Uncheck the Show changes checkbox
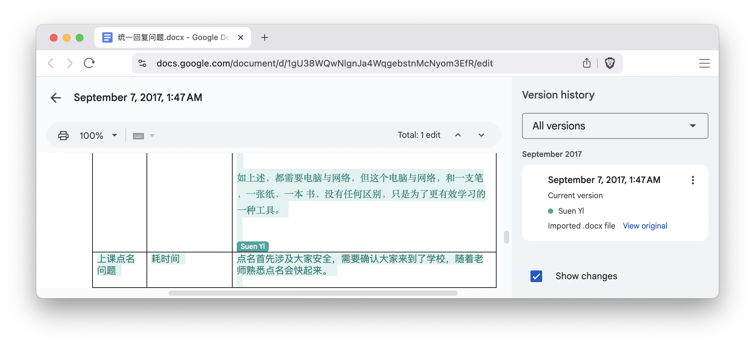The image size is (755, 346). [x=536, y=276]
